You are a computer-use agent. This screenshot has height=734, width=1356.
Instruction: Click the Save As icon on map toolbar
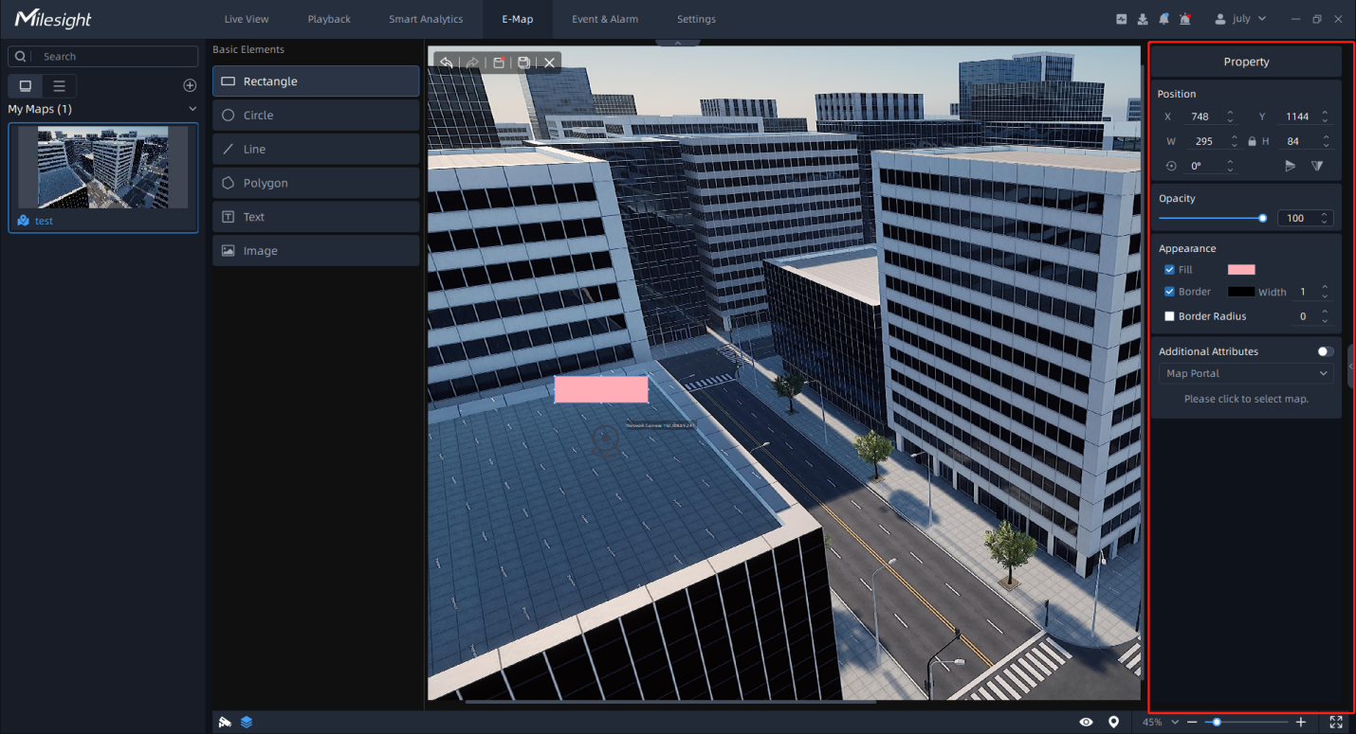pyautogui.click(x=522, y=63)
